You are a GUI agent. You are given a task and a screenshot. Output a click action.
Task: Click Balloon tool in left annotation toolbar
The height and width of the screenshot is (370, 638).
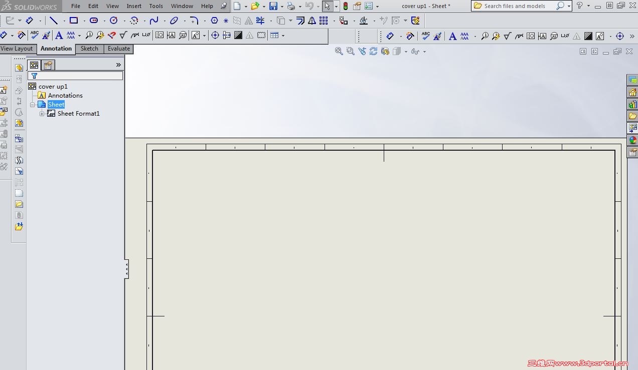89,36
